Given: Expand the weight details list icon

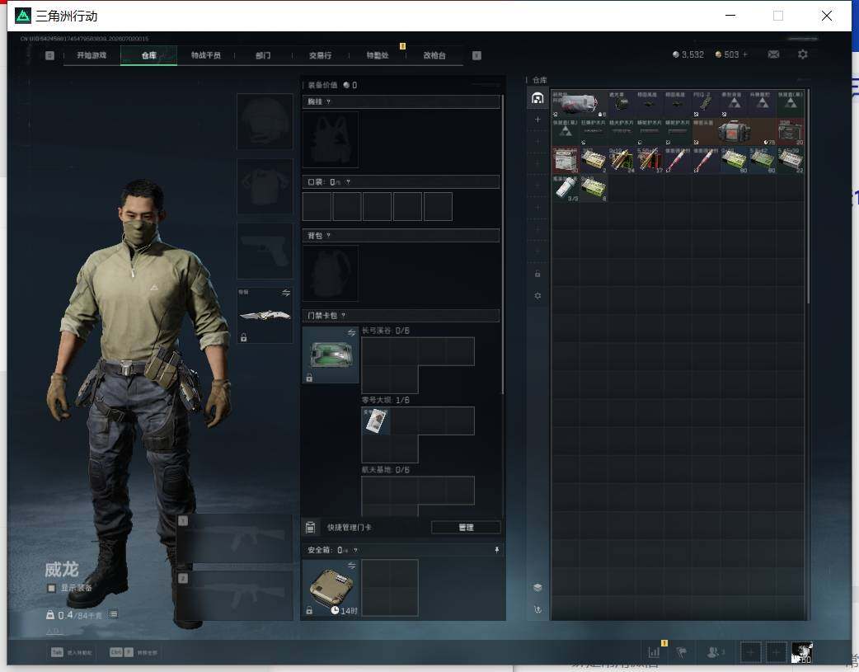Looking at the screenshot, I should [x=113, y=614].
